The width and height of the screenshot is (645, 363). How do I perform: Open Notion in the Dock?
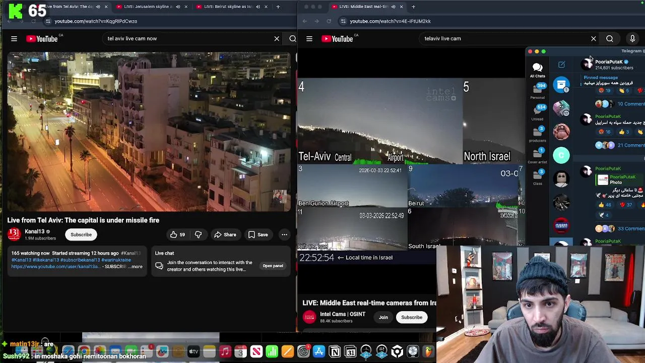tap(335, 351)
